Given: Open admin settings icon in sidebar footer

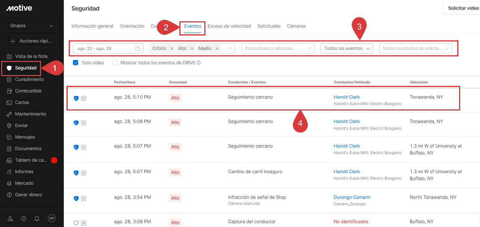Looking at the screenshot, I should 10,218.
